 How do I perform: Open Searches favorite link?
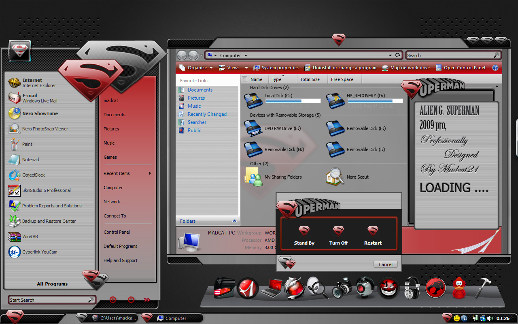point(197,122)
